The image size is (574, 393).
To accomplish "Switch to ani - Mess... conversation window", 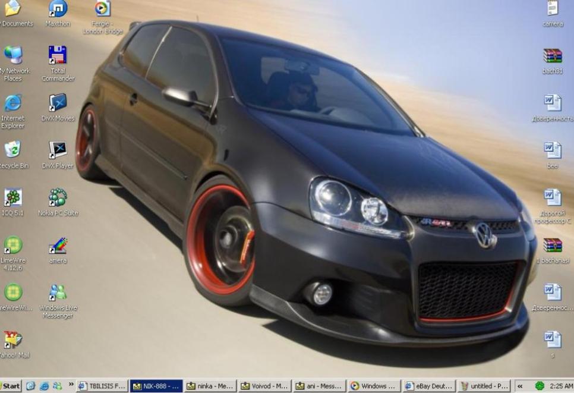I will [319, 386].
